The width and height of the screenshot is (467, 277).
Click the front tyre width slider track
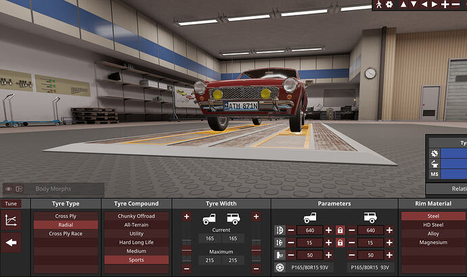click(x=187, y=243)
